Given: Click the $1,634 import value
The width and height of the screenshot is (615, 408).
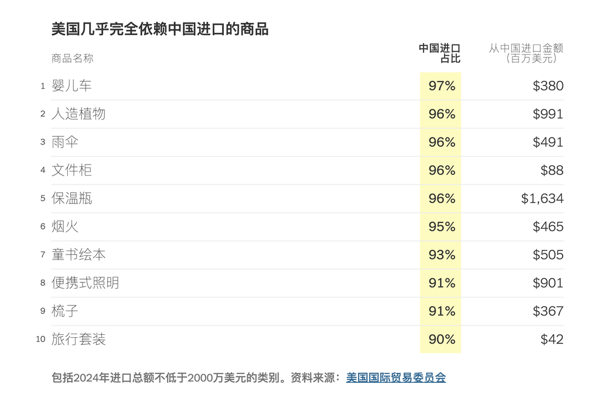Looking at the screenshot, I should 542,198.
